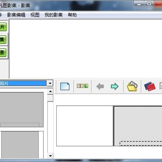Select the first gray photo thumbnail
Image resolution: width=162 pixels, height=162 pixels.
coord(22,110)
